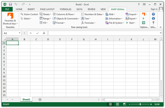Click the zoom slider in status bar

140,104
